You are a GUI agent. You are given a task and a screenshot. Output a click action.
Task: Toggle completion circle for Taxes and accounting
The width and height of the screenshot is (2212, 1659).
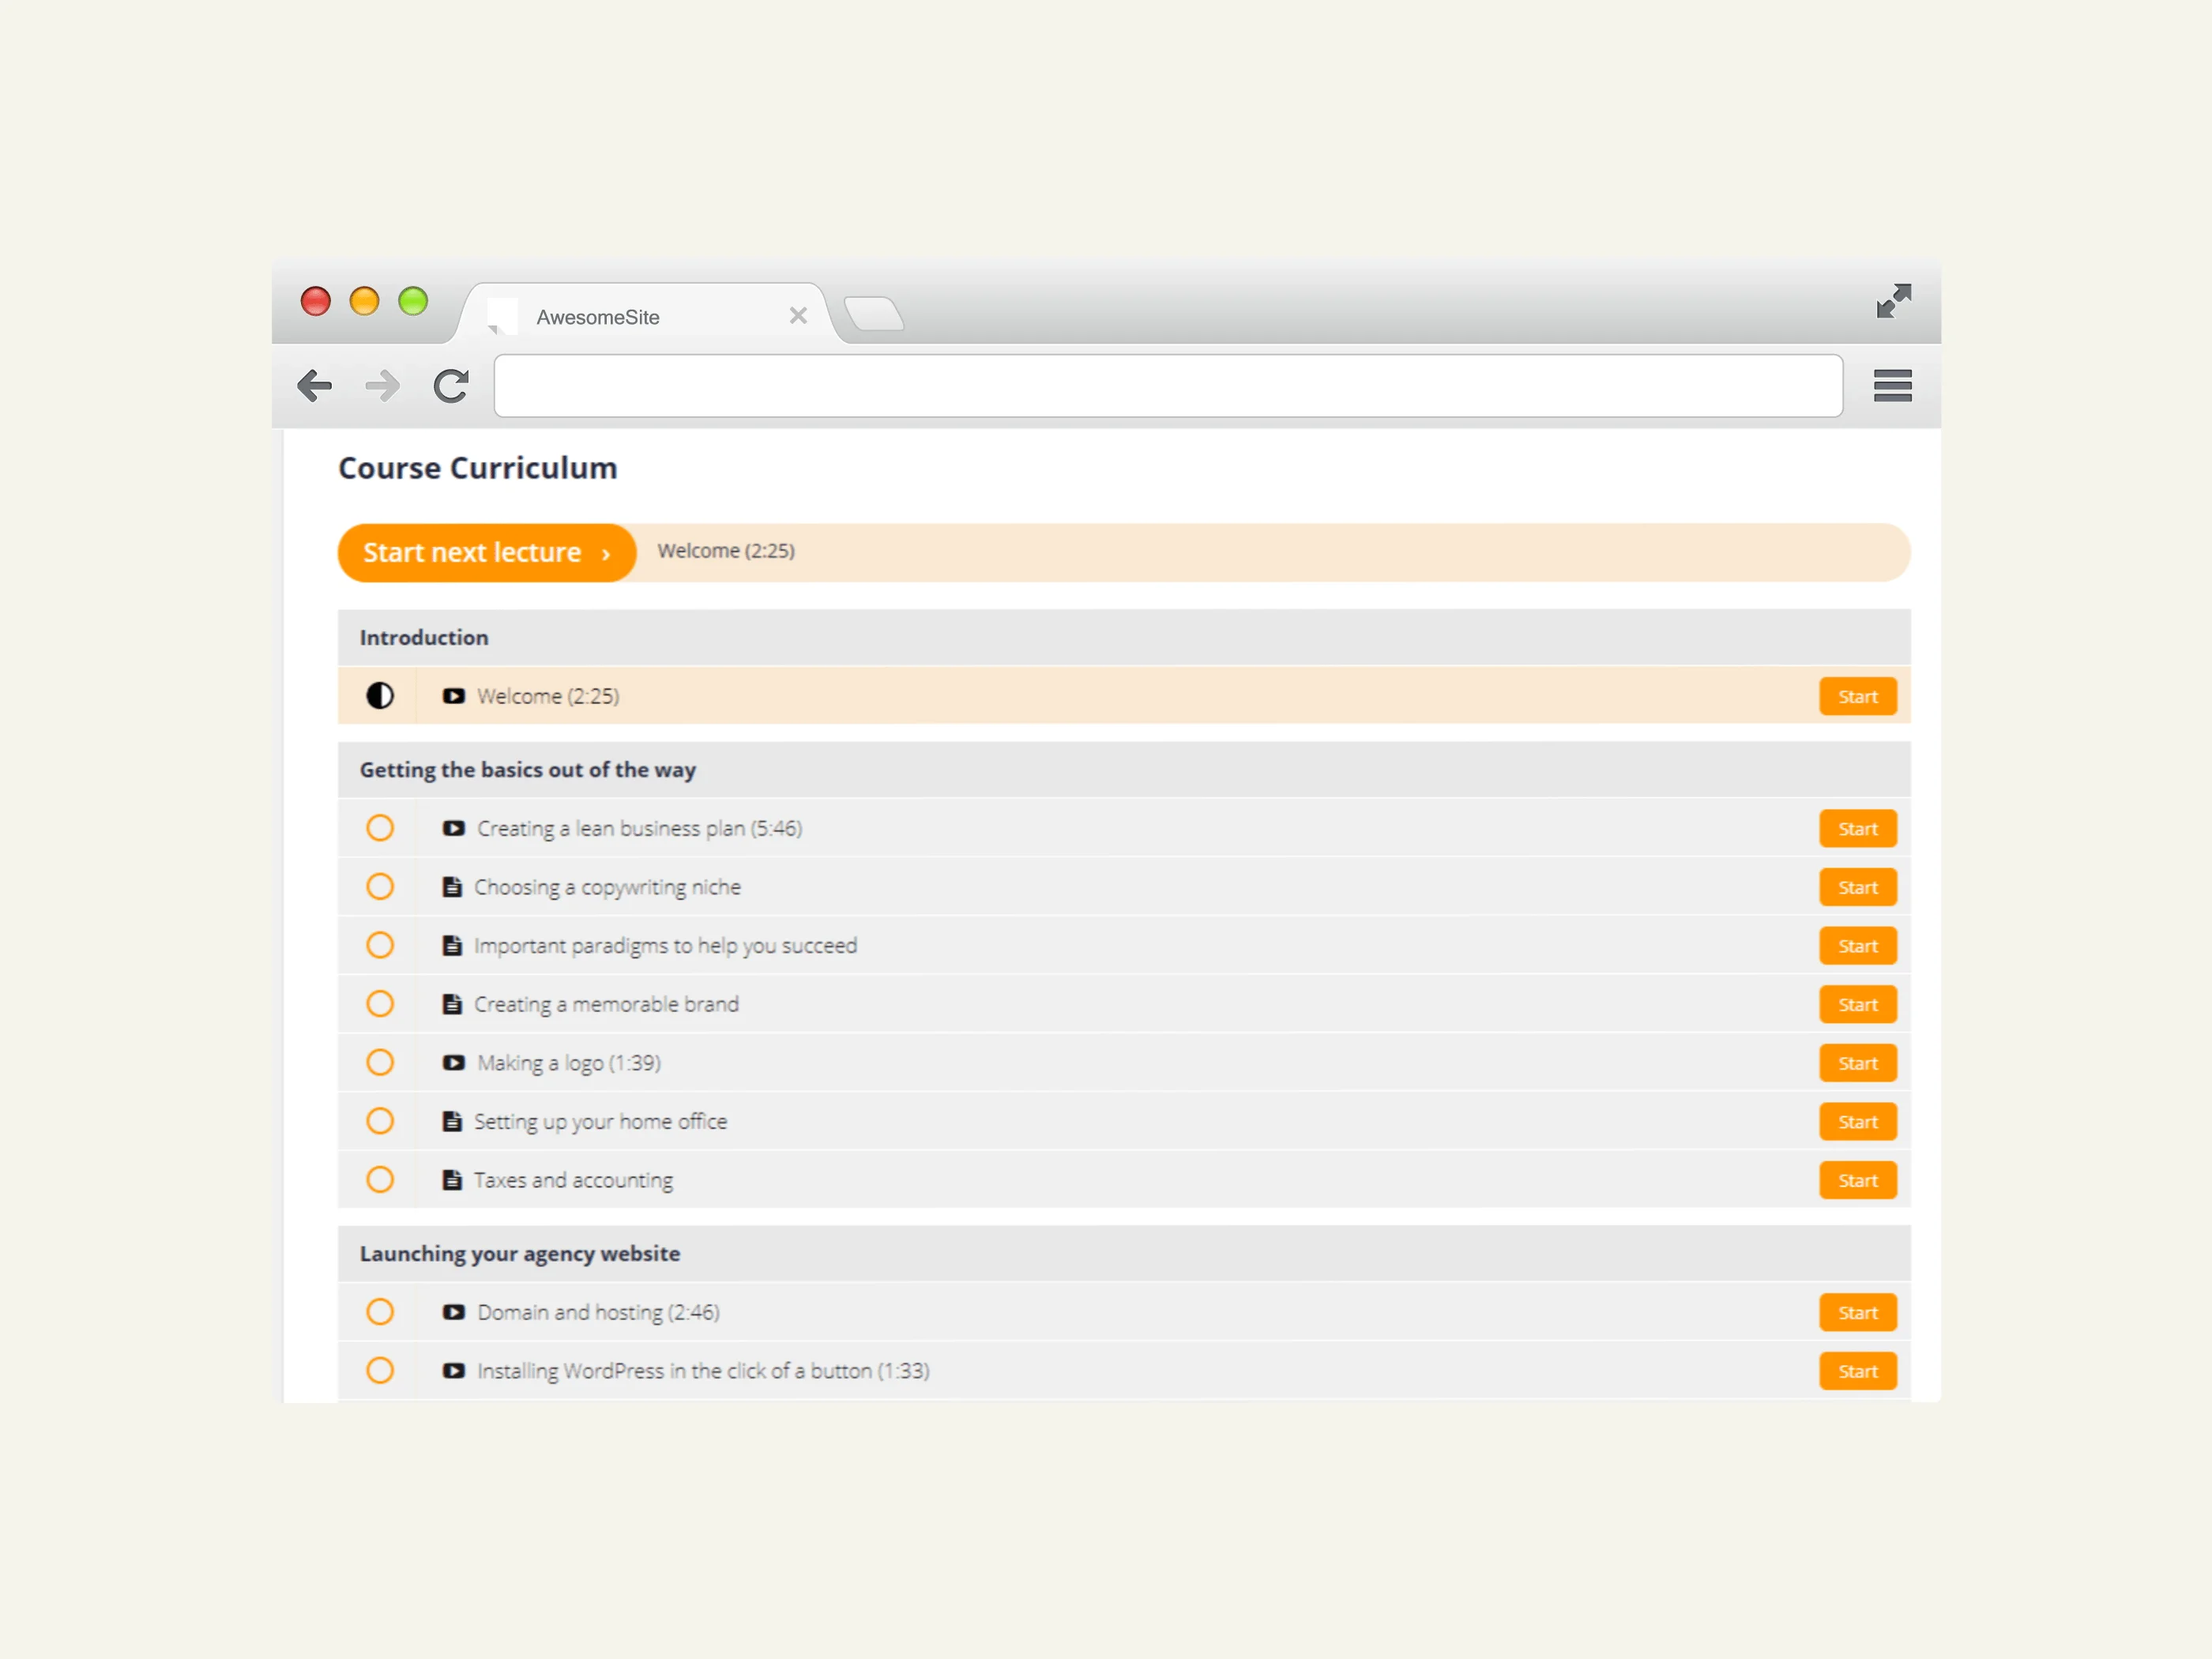[x=380, y=1179]
